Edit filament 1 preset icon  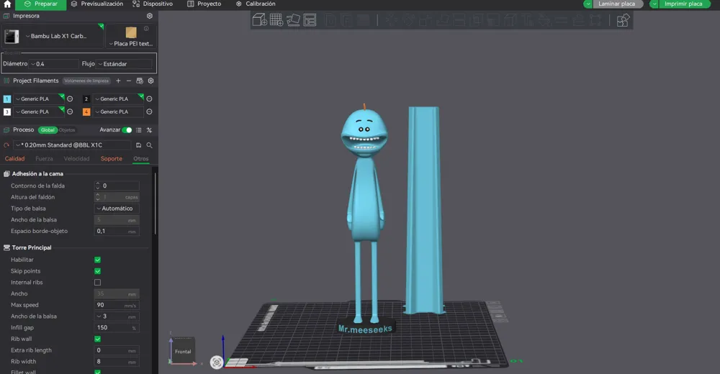click(x=70, y=99)
